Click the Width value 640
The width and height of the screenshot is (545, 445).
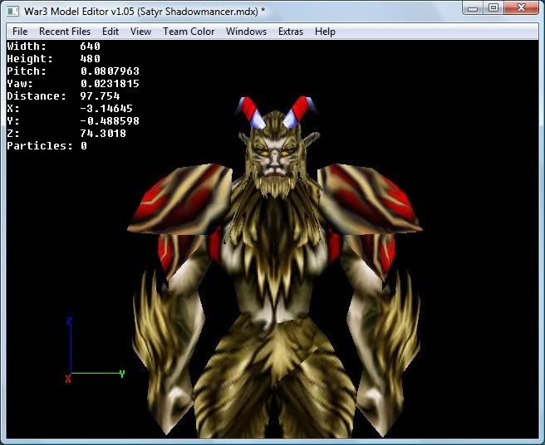point(90,46)
